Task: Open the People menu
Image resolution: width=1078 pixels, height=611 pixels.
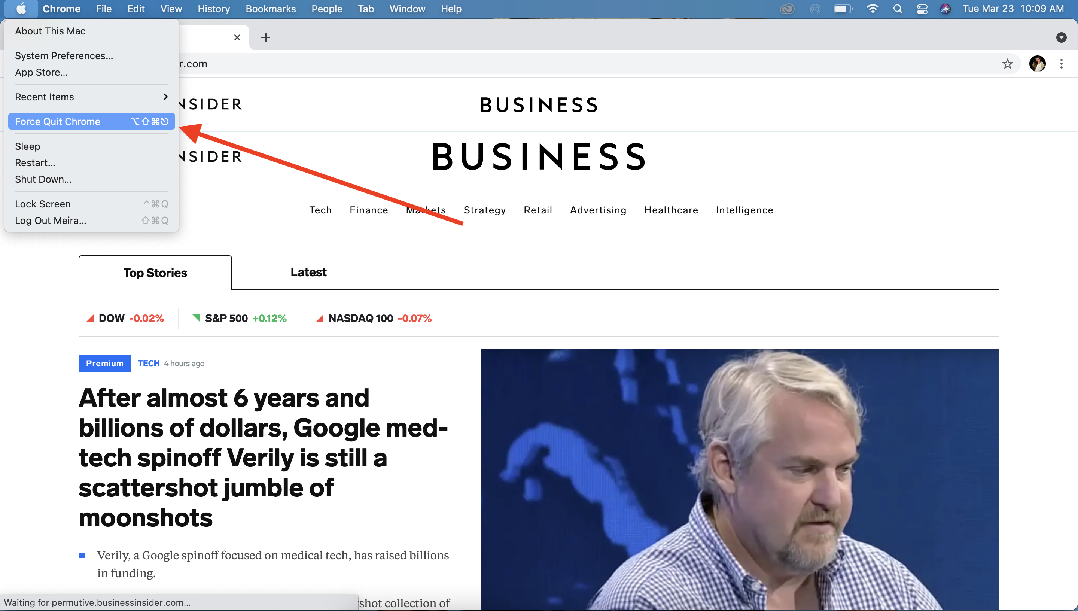Action: pos(327,9)
